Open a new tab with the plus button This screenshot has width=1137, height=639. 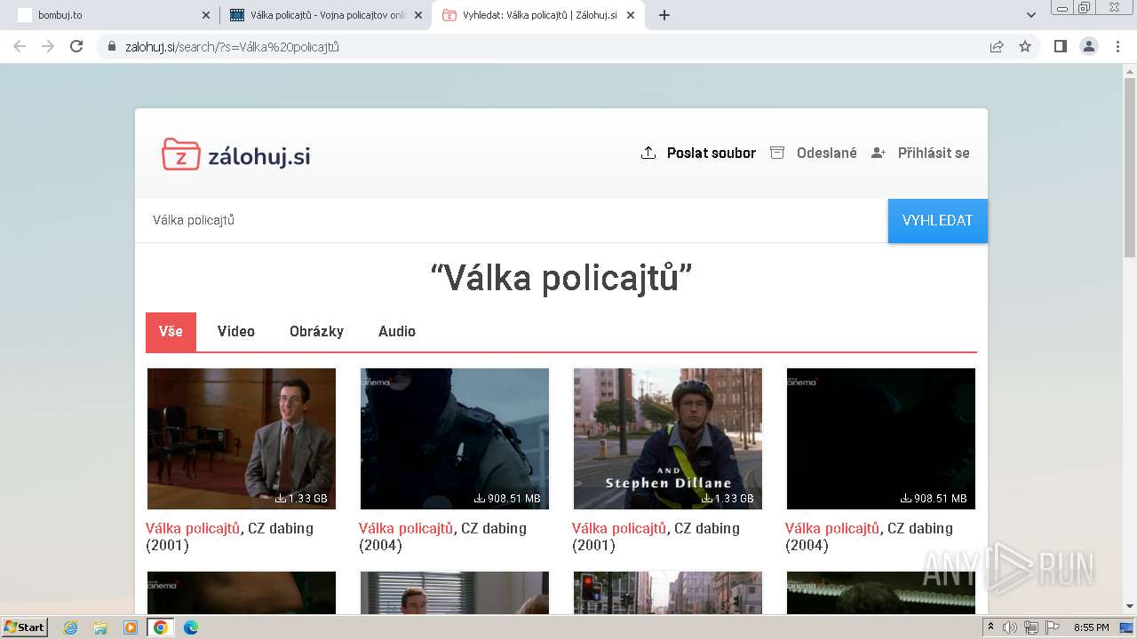pos(664,15)
